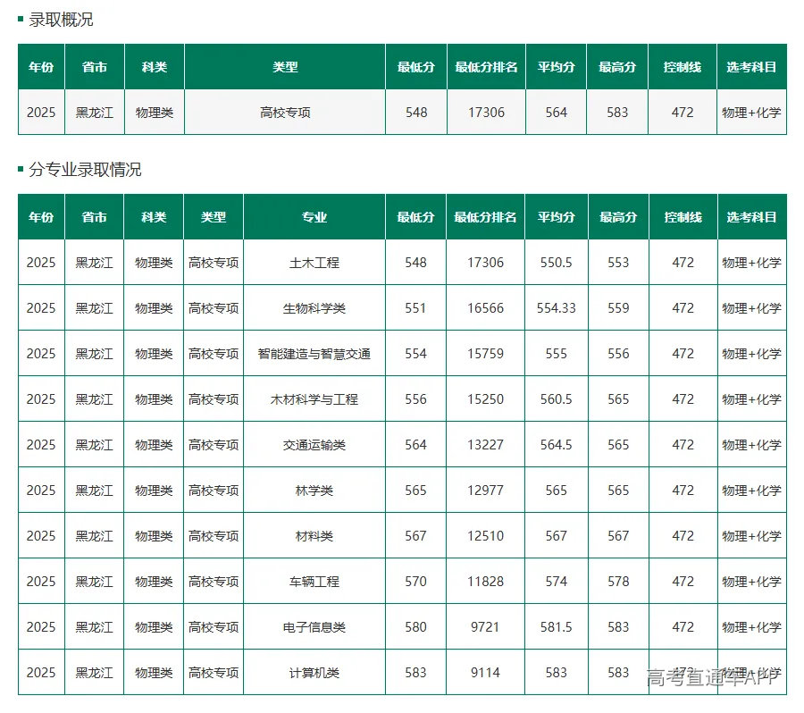
Task: Select the 木材科学与工程 major cell
Action: (x=314, y=399)
